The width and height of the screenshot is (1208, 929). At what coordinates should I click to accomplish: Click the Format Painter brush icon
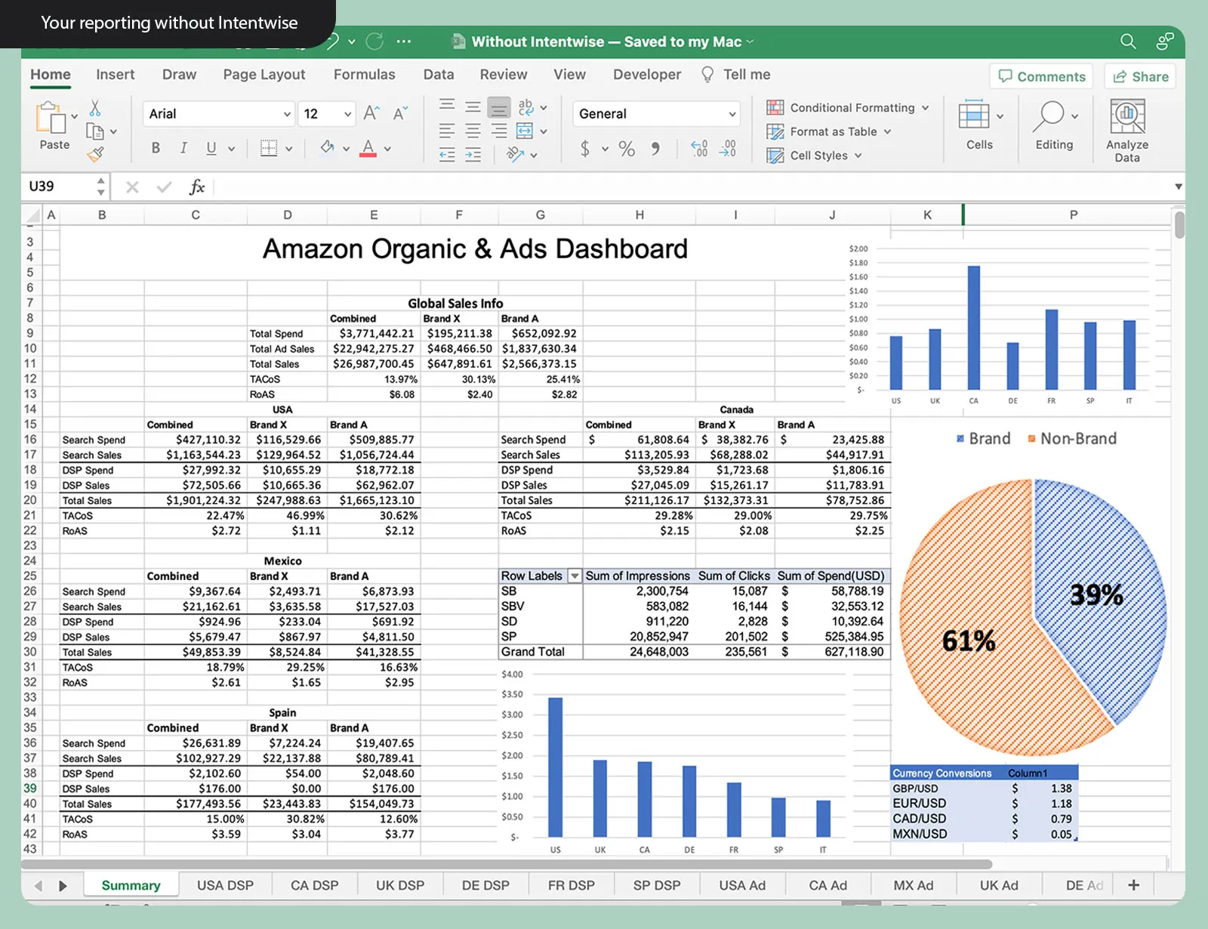(x=95, y=154)
